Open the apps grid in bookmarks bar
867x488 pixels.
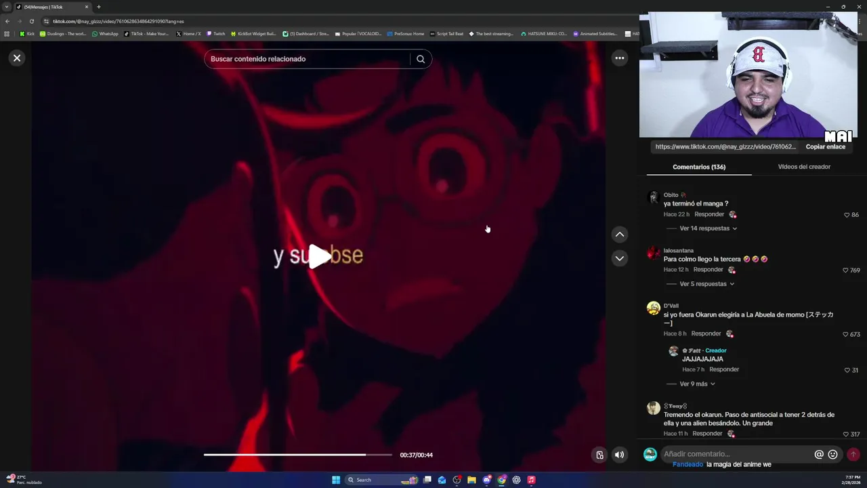pyautogui.click(x=7, y=33)
